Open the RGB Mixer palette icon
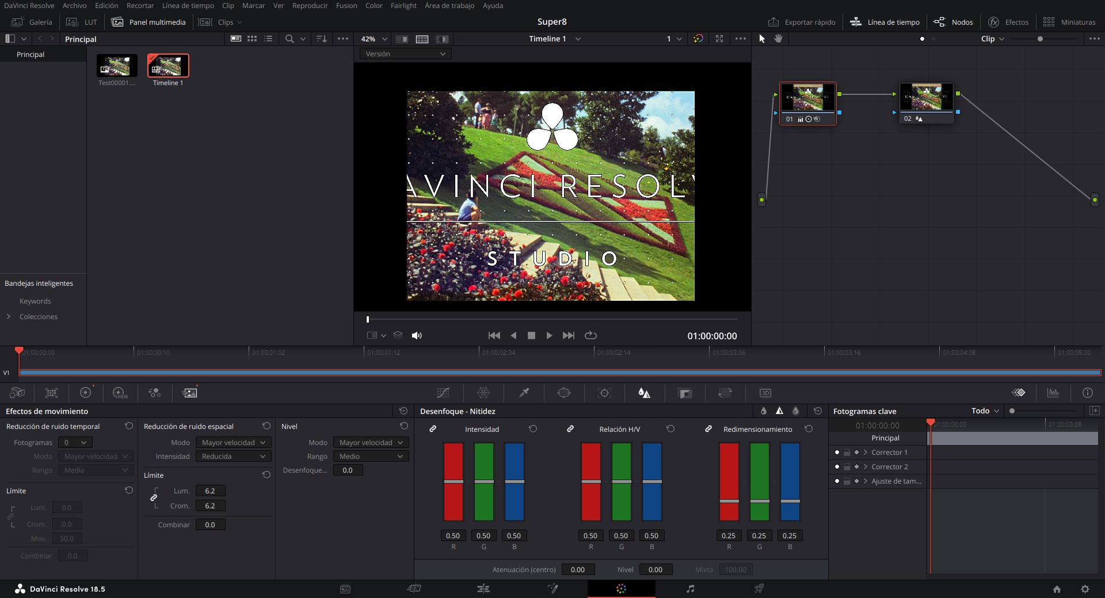This screenshot has width=1105, height=598. tap(154, 393)
